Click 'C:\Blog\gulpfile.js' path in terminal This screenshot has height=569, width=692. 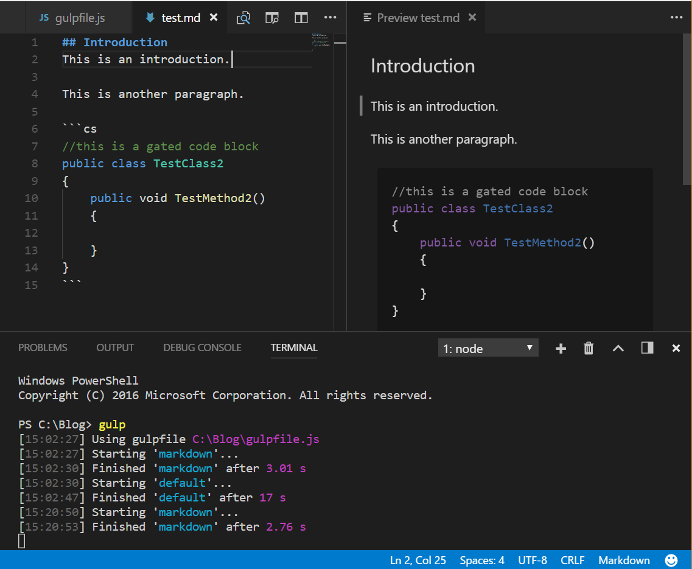tap(256, 439)
